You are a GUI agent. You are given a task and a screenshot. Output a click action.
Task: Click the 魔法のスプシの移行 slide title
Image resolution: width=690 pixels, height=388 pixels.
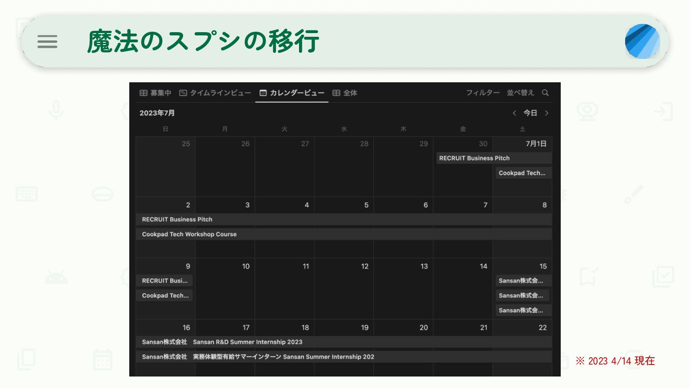coord(203,41)
